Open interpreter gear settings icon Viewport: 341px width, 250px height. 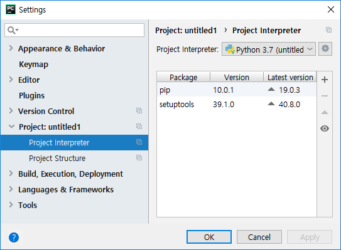[325, 49]
